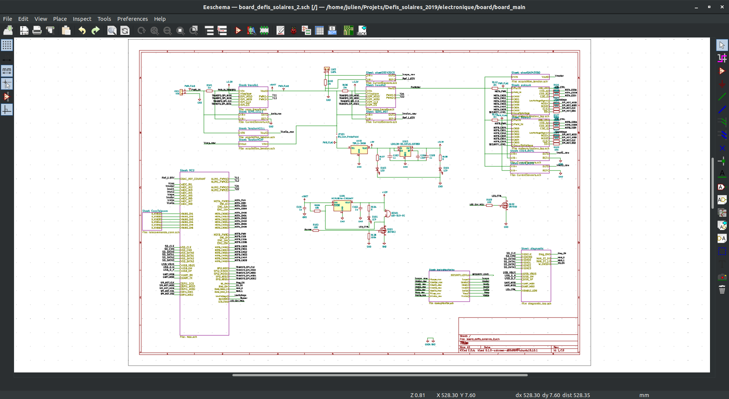Run the Electrical Rules Checker ladybug
The width and height of the screenshot is (729, 399).
[293, 31]
